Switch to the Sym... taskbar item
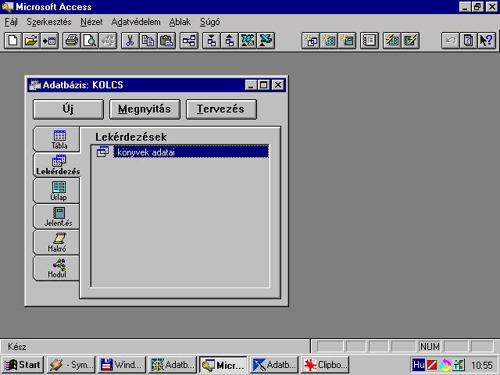The image size is (500, 375). click(71, 365)
